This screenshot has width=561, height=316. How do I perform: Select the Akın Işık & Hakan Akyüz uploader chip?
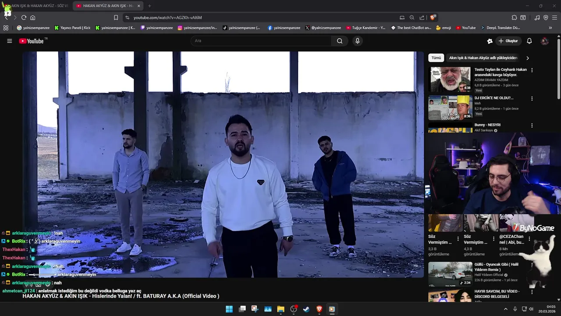coord(483,58)
